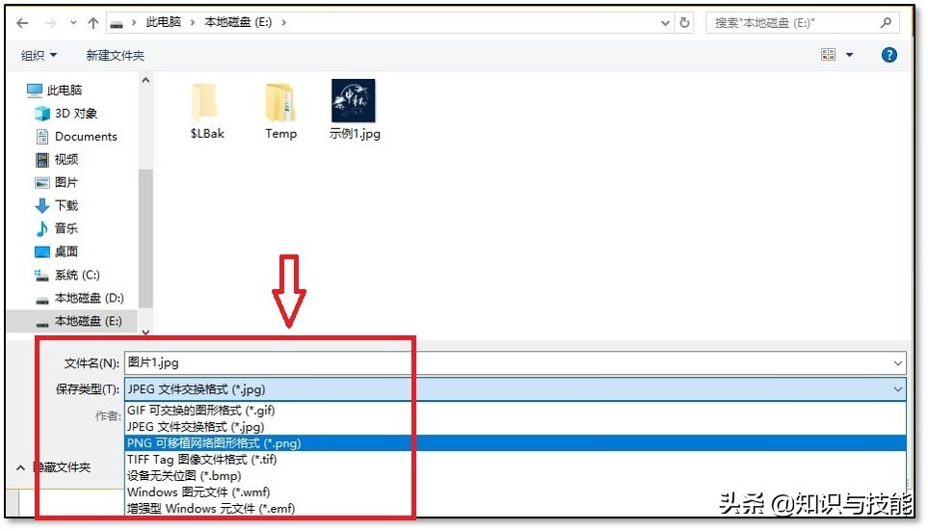Go forward with the right arrow
The width and height of the screenshot is (928, 531).
coord(51,23)
